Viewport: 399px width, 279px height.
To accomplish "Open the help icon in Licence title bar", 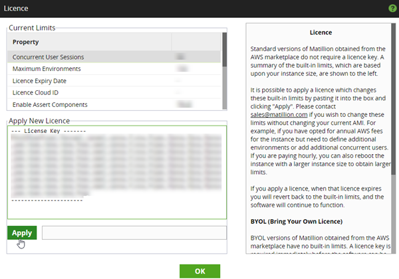I will tap(392, 9).
